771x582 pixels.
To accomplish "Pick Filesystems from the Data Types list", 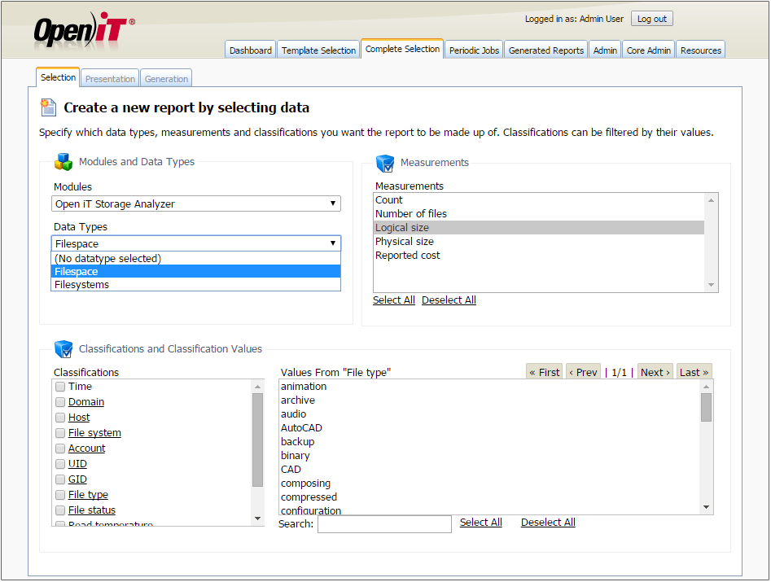I will pos(195,285).
